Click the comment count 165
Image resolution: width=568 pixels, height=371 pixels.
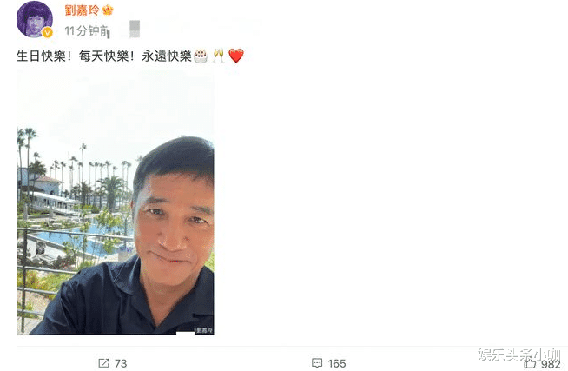click(336, 363)
